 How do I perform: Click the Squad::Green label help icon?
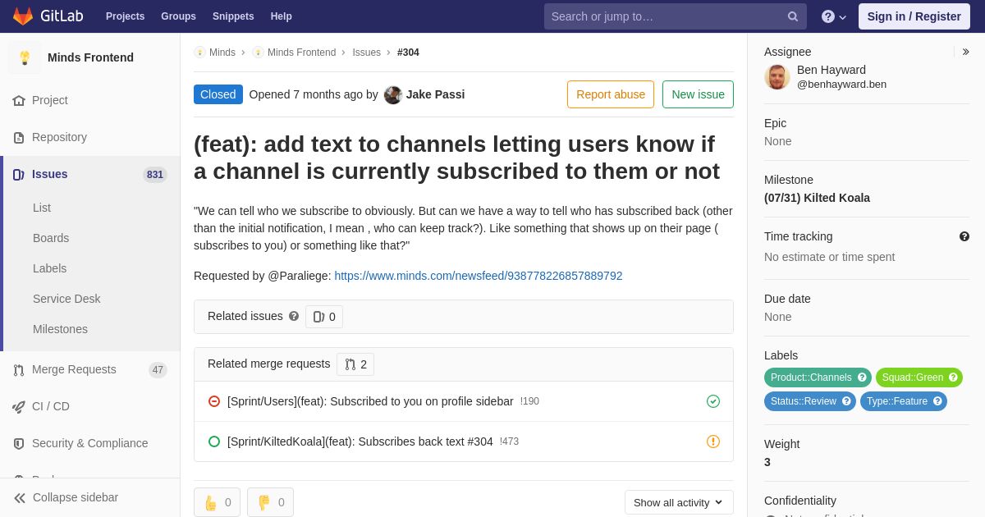(x=953, y=377)
